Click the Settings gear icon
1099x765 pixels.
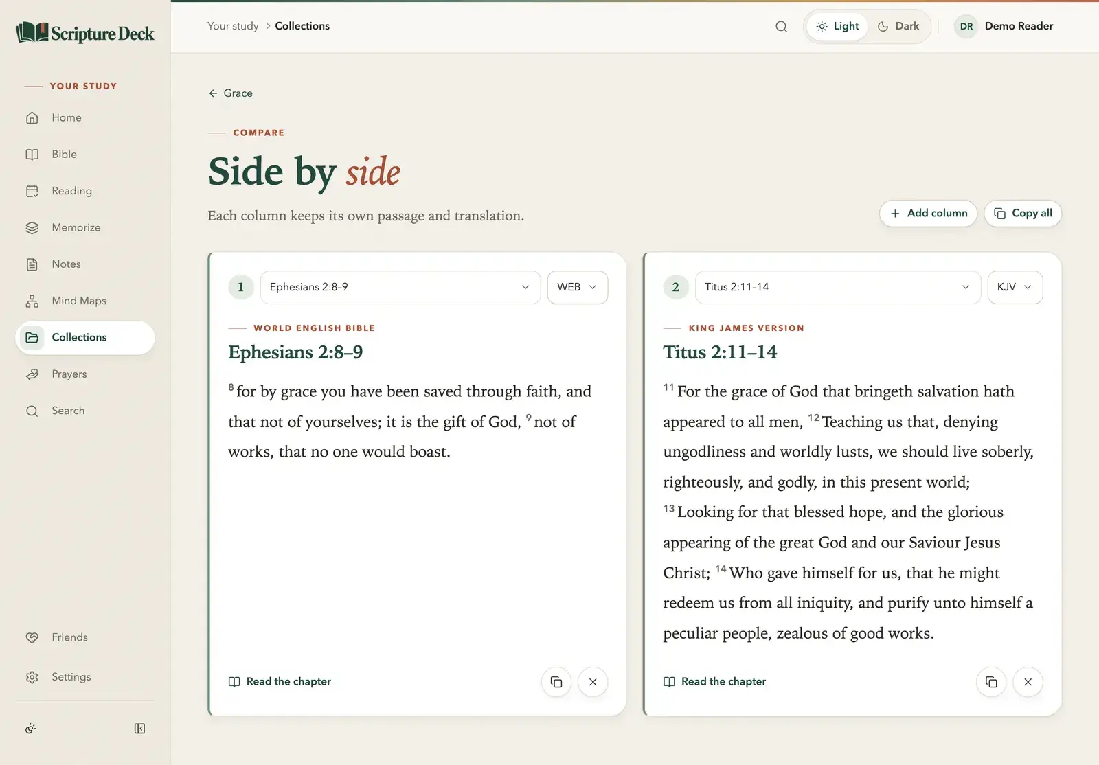point(32,677)
